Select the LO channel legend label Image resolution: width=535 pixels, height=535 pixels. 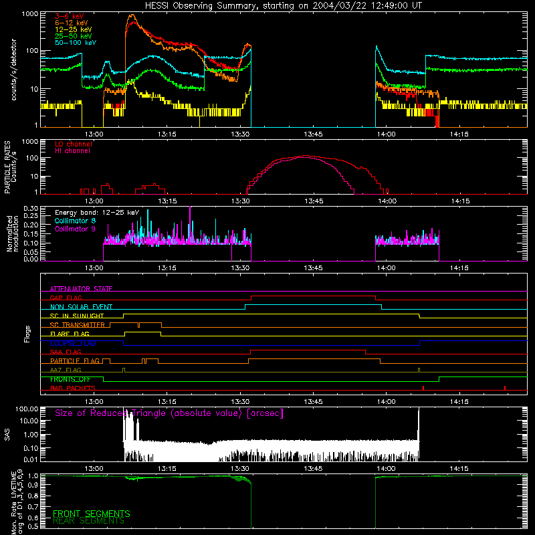(x=74, y=144)
